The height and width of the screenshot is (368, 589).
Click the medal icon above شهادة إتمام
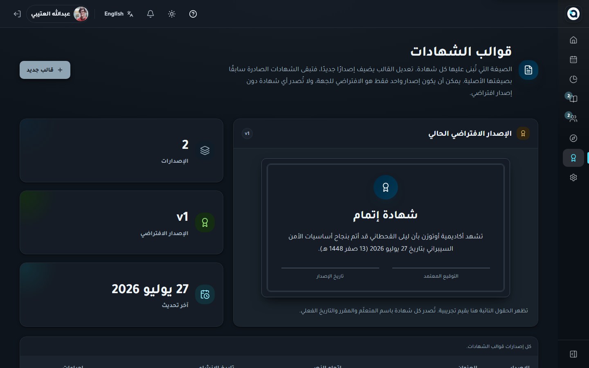pos(386,187)
